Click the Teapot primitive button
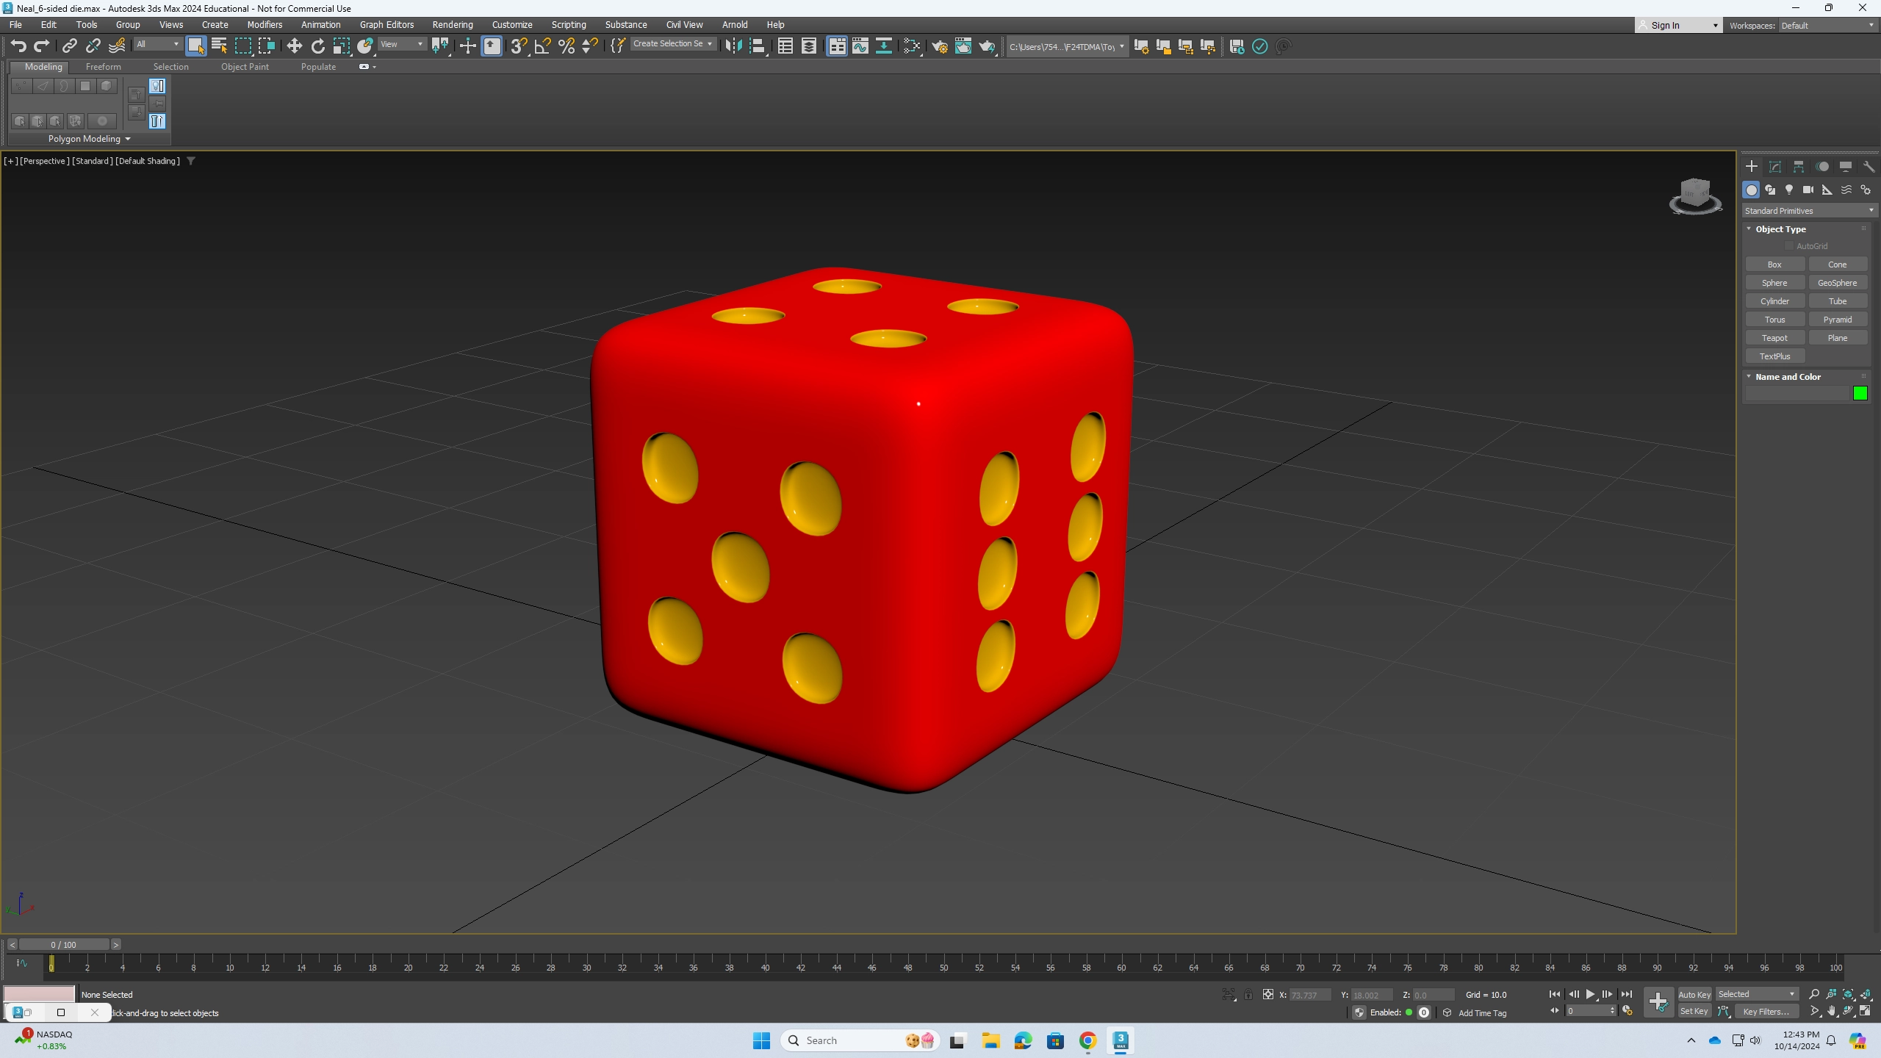Image resolution: width=1881 pixels, height=1058 pixels. coord(1774,338)
